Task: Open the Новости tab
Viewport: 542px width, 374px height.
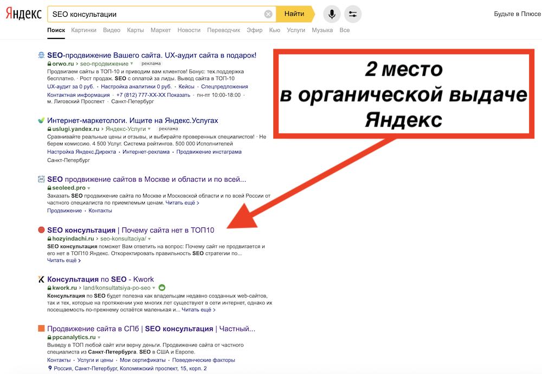Action: 189,30
